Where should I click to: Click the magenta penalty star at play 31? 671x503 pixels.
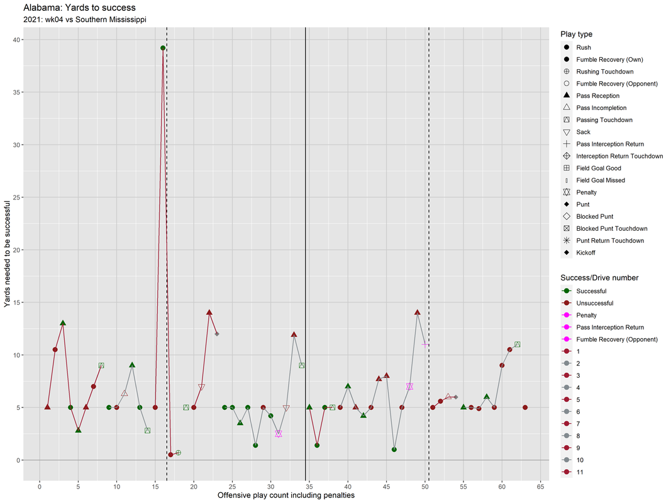(x=279, y=434)
